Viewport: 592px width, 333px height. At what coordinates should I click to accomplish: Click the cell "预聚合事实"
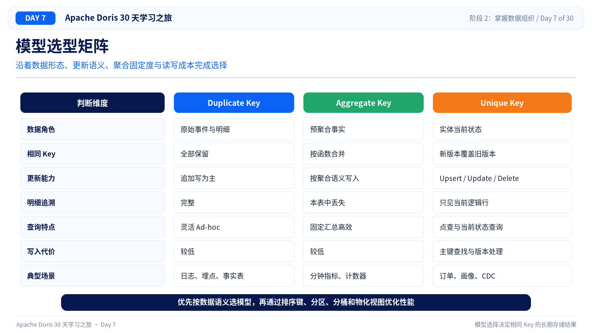coord(363,129)
